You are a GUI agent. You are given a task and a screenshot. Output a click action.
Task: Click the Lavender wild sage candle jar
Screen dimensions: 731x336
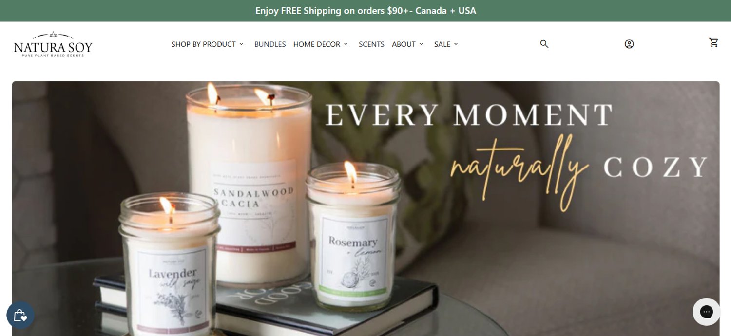[170, 265]
